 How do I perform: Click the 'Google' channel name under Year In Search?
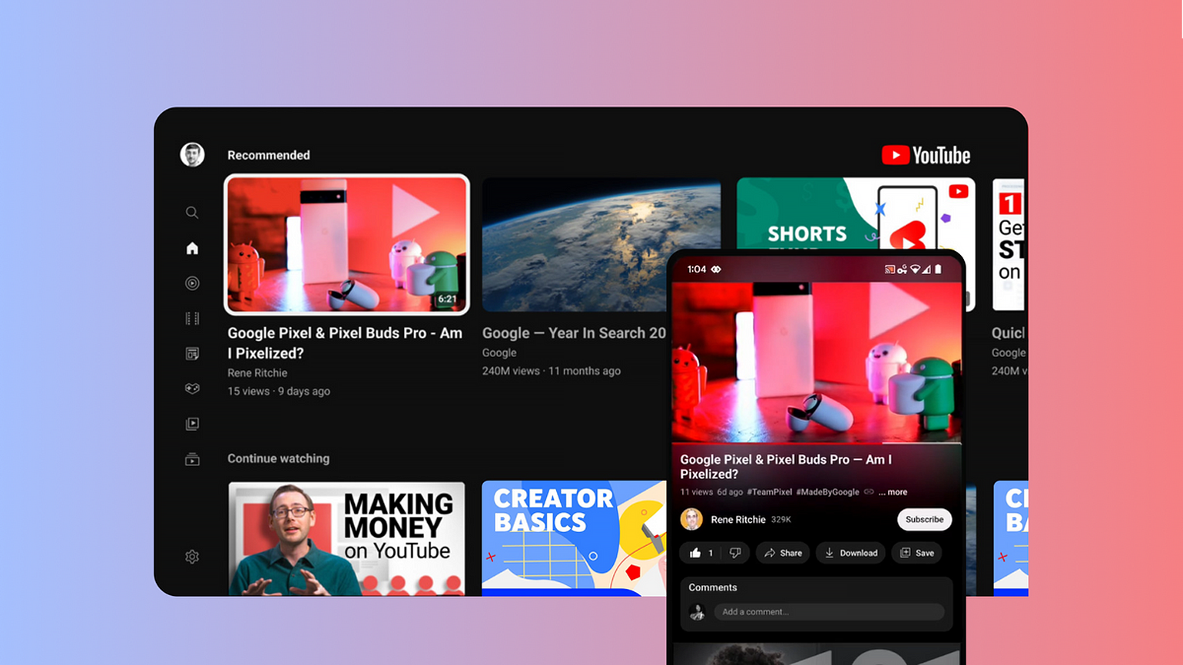(x=499, y=353)
